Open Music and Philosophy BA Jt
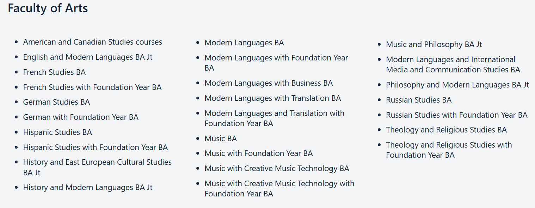This screenshot has width=535, height=208. 434,45
